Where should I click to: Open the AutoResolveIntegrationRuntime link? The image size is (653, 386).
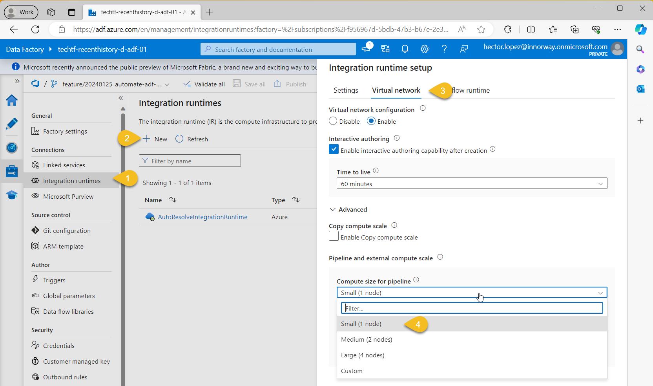[202, 217]
